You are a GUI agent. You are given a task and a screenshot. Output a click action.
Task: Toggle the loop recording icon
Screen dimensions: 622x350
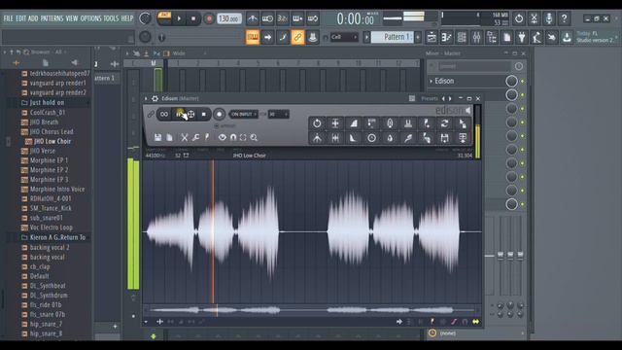(313, 18)
